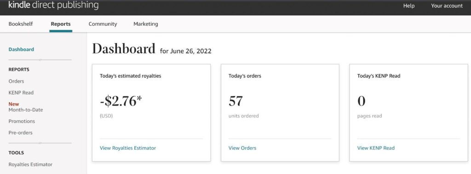This screenshot has width=471, height=174.
Task: Open the KENP Read report in sidebar
Action: (x=21, y=93)
